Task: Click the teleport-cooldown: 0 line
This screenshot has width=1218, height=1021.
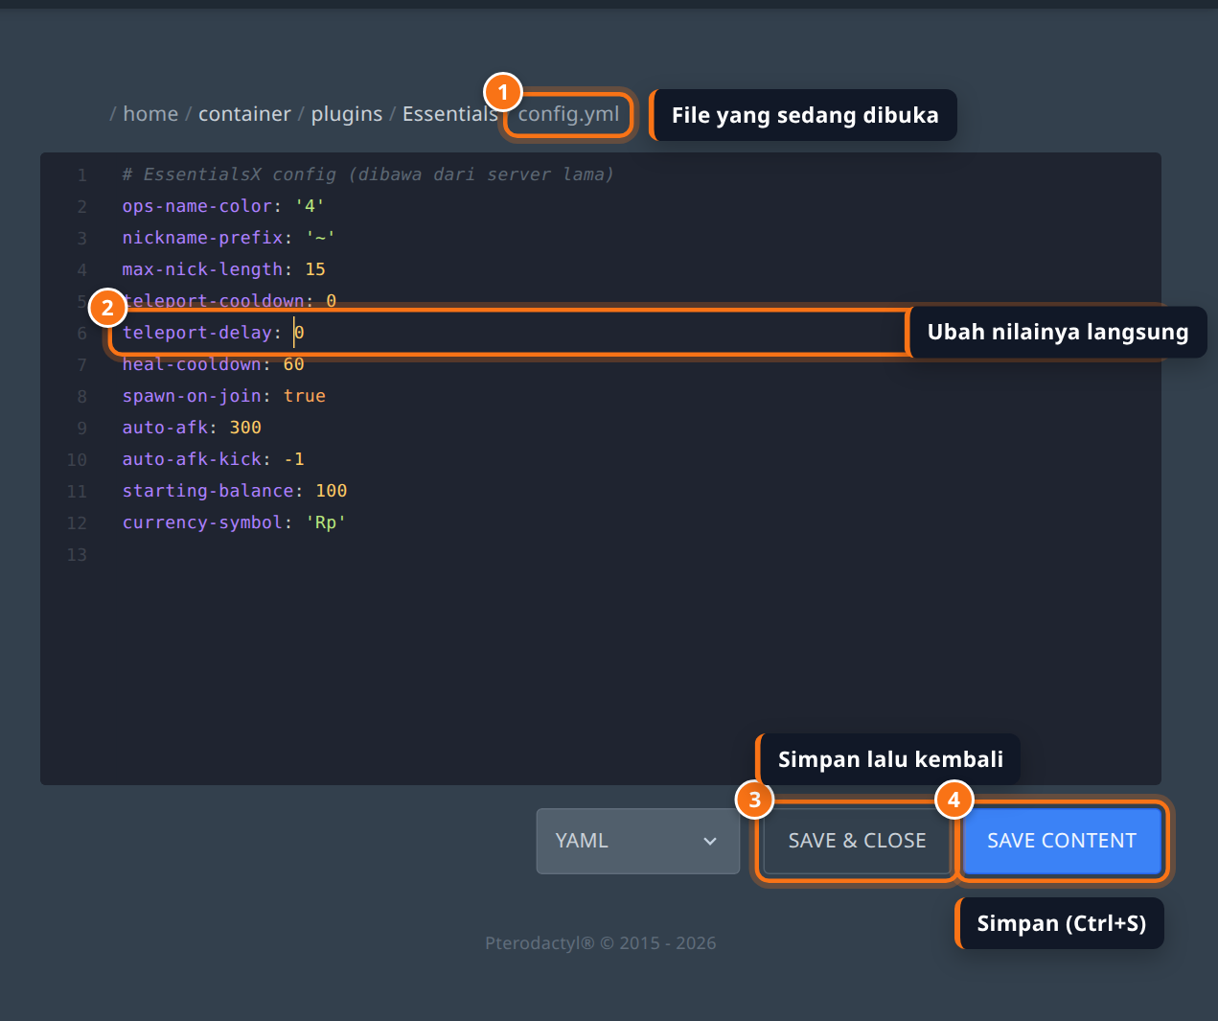Action: tap(229, 301)
